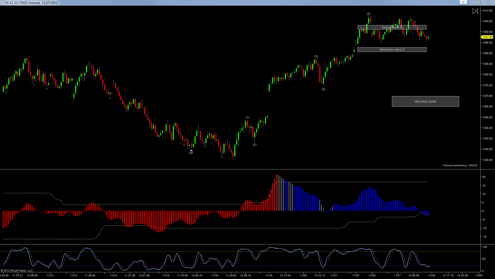Click the (2) wave label
This screenshot has height=279, width=495.
pyautogui.click(x=255, y=145)
